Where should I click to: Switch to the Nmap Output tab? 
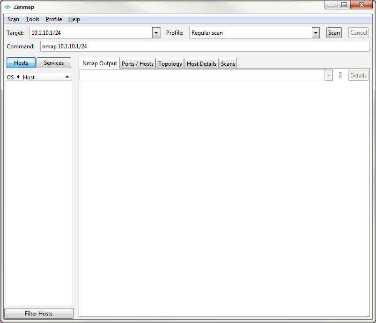coord(99,63)
